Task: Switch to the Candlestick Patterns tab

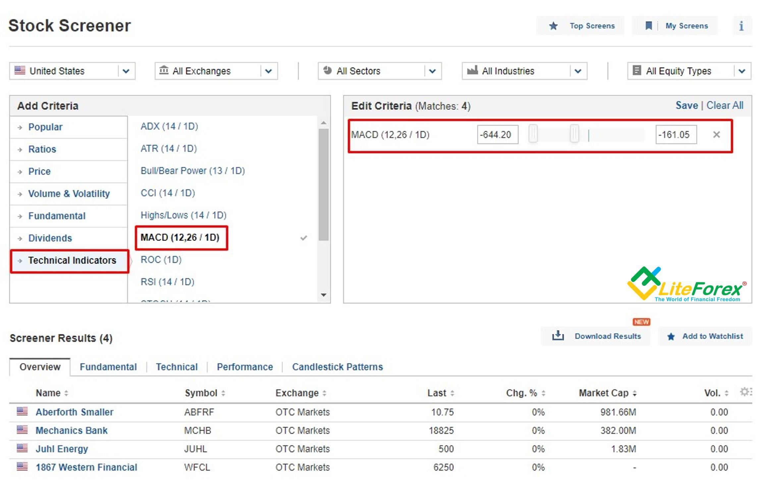Action: (x=338, y=367)
